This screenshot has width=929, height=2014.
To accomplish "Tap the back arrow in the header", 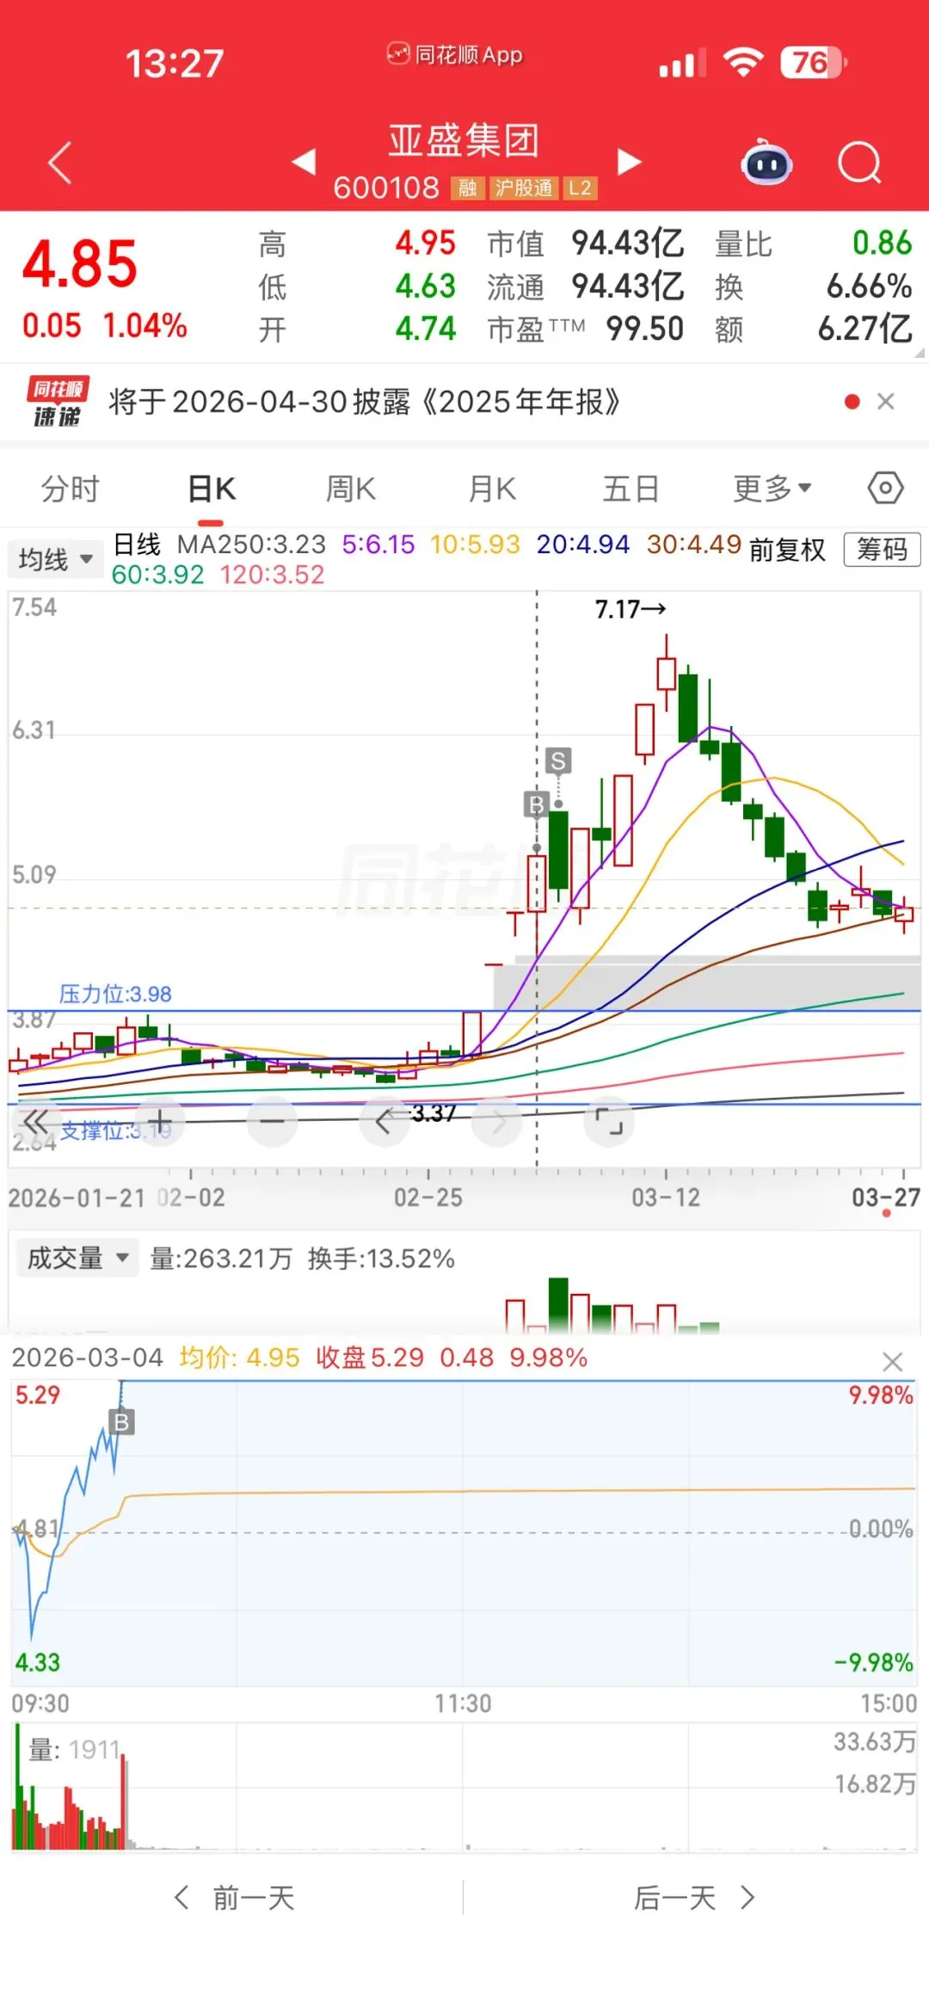I will click(x=60, y=162).
